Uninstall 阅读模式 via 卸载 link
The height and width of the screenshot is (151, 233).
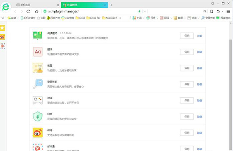click(200, 36)
